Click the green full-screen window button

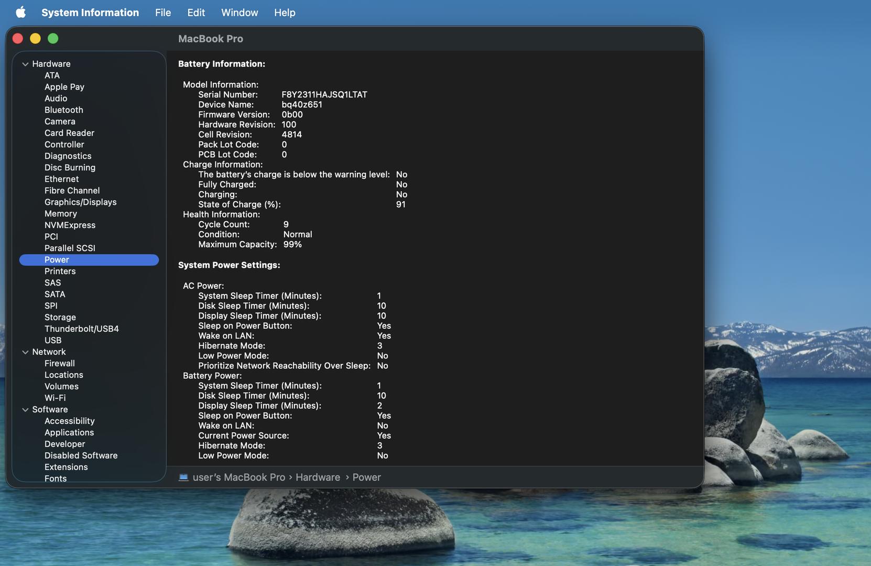[x=53, y=39]
